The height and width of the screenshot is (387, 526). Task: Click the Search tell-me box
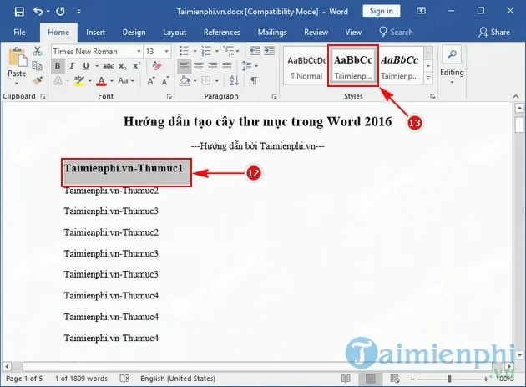tap(397, 33)
